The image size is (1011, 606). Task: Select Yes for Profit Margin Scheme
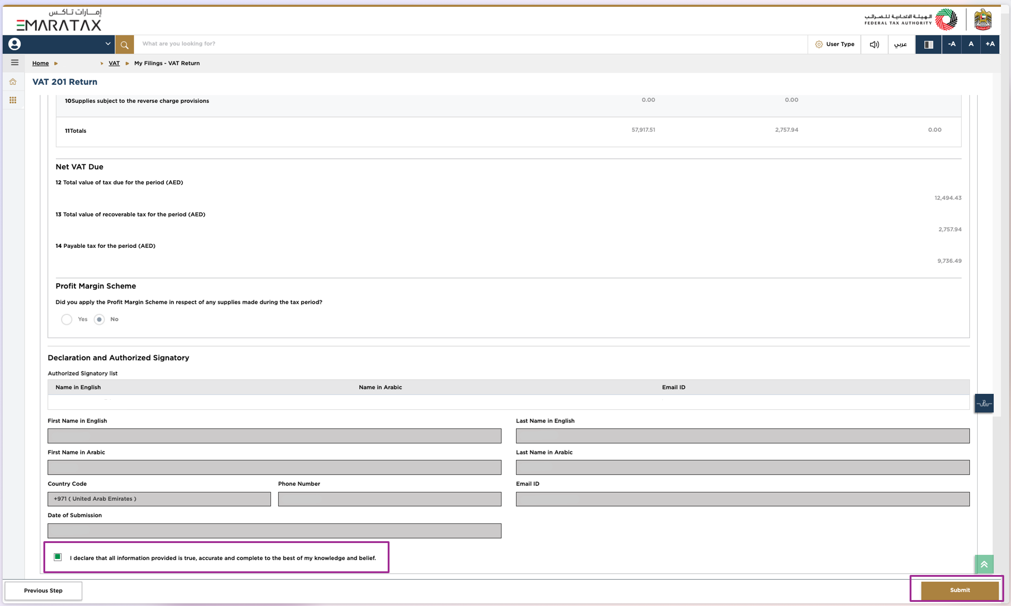point(67,319)
